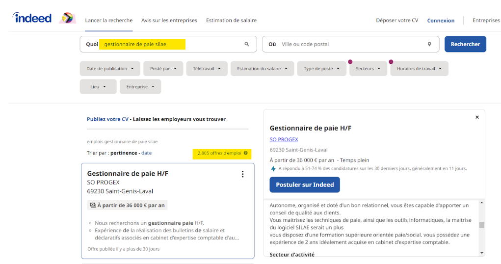Viewport: 501px width, 264px height.
Task: Expand the Horaires de travail filter
Action: (419, 68)
